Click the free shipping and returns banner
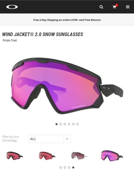Screen dimensions: 134x170 click(x=67, y=20)
